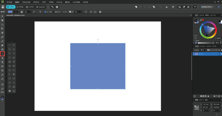The height and width of the screenshot is (116, 222).
Task: Choose Star in shape flyout
Action: 14,58
